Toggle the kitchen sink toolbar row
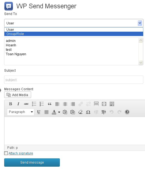The image size is (145, 170). pos(112,104)
